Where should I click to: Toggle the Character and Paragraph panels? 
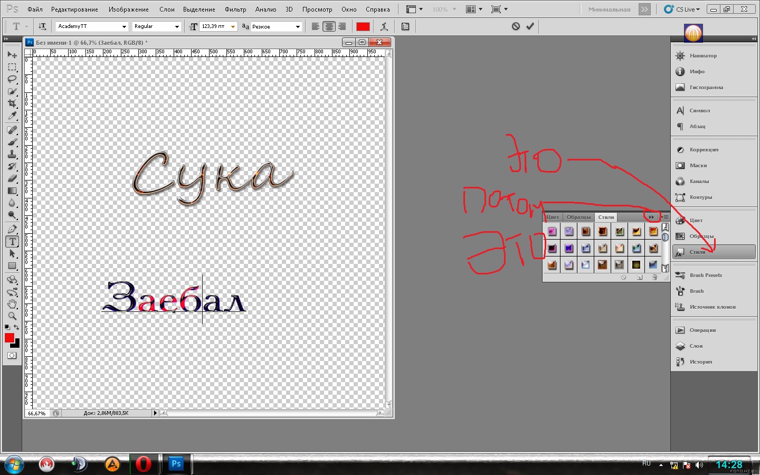[405, 26]
